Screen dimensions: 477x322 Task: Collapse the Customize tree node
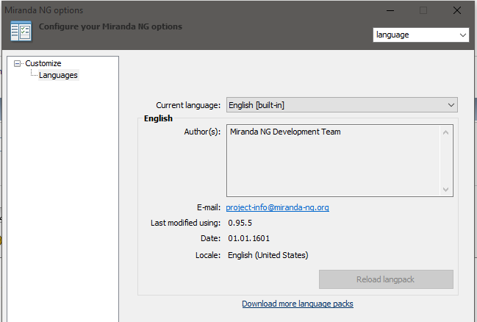point(18,64)
